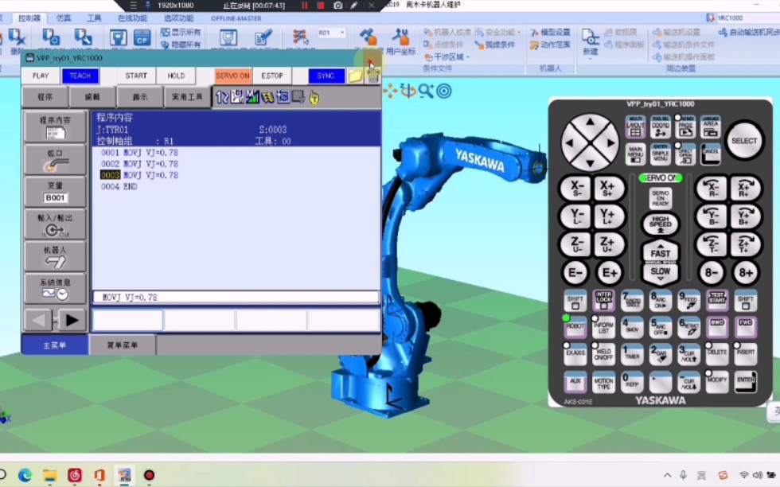Click the right arrow on pendant cursor pad
Viewport: 780px width, 487px height.
tap(611, 142)
